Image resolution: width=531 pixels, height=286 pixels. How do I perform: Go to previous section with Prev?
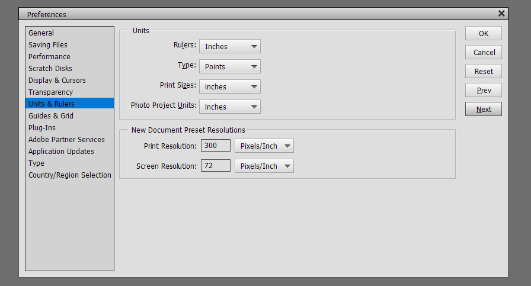(483, 91)
